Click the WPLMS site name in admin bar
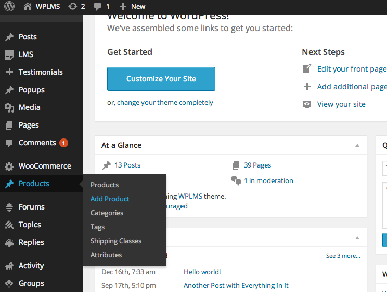Image resolution: width=387 pixels, height=292 pixels. [x=48, y=6]
